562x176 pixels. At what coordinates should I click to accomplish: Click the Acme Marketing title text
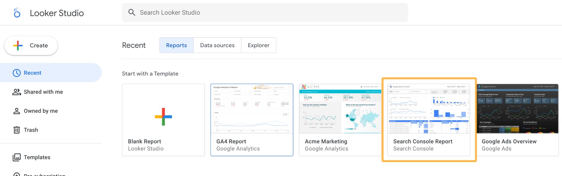point(326,142)
